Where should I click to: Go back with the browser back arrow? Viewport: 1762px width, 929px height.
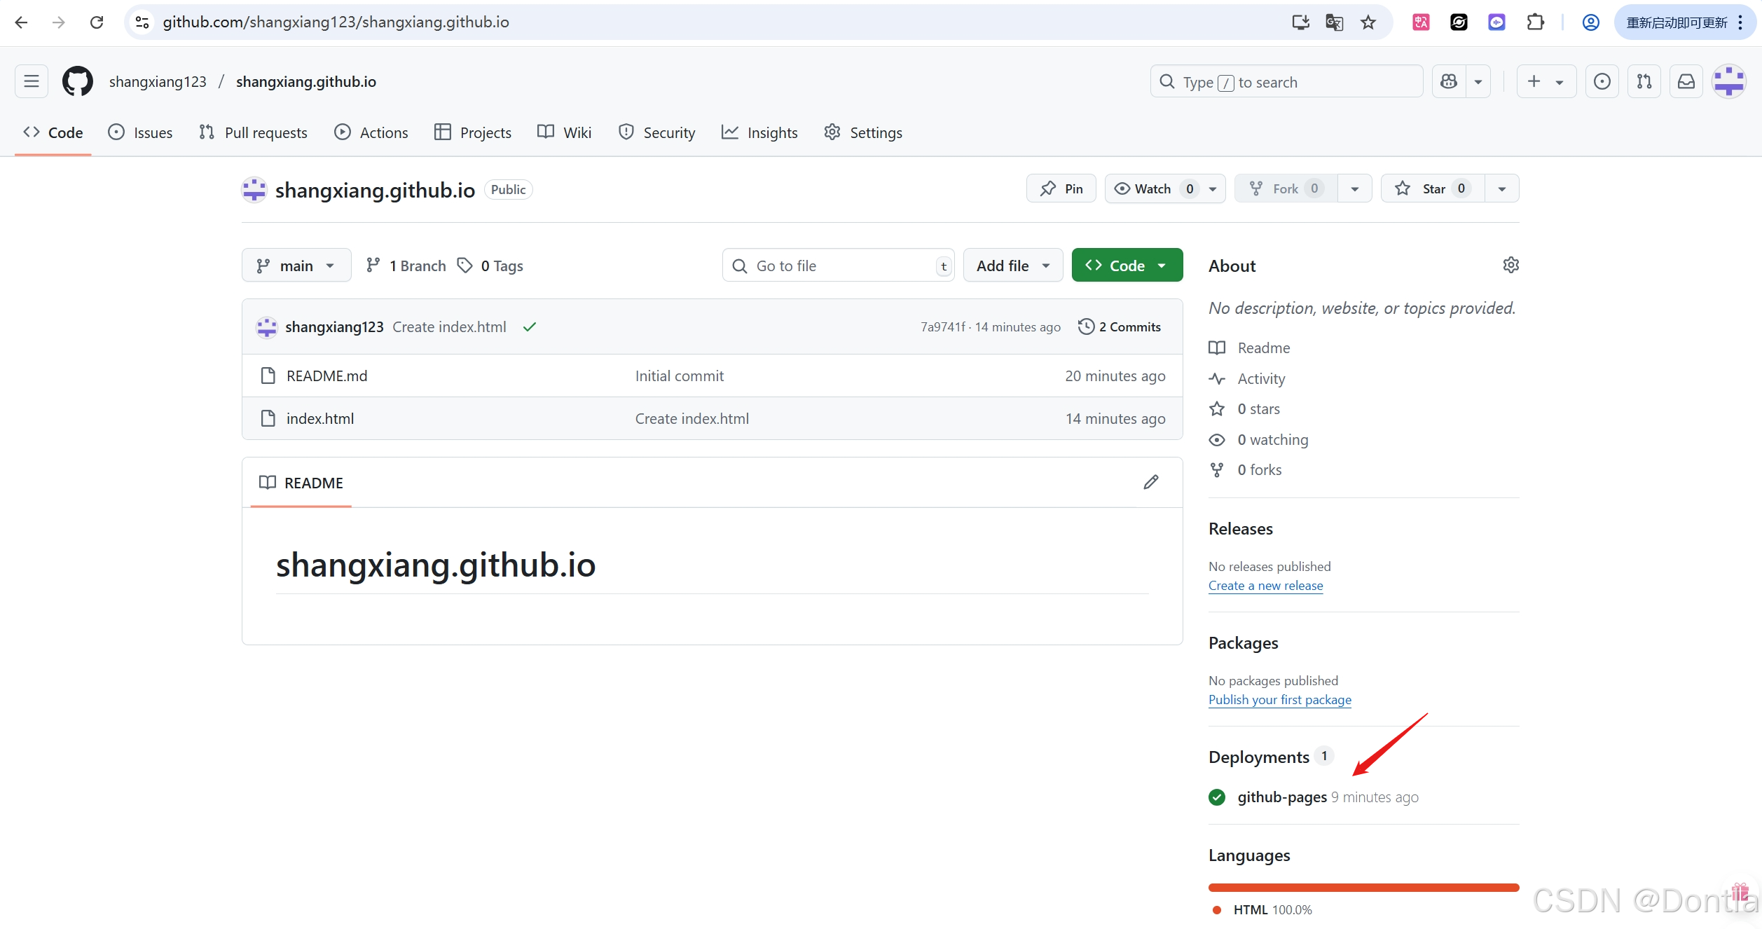tap(21, 22)
